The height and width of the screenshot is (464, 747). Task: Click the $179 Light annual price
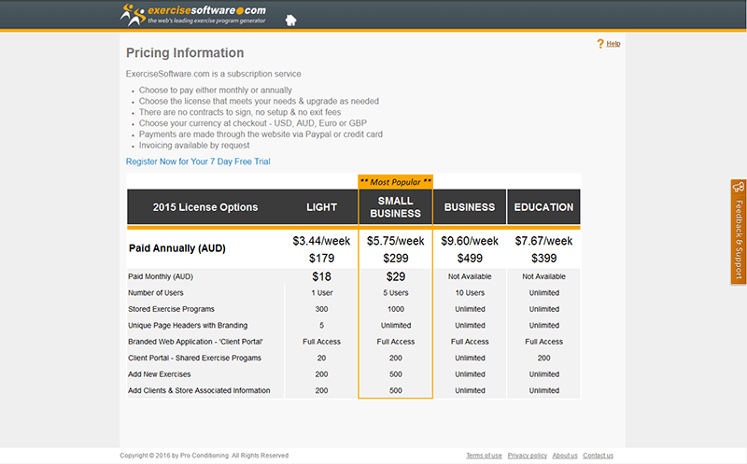point(321,258)
